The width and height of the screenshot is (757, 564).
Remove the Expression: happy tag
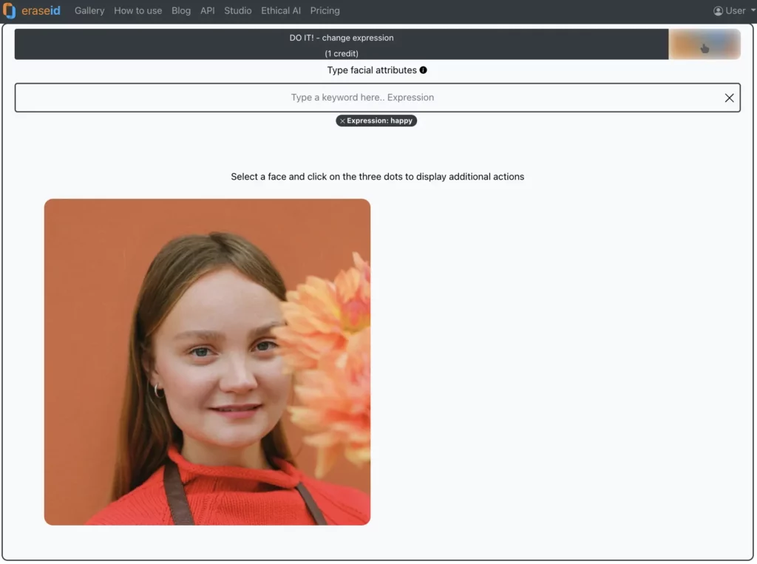pyautogui.click(x=342, y=121)
